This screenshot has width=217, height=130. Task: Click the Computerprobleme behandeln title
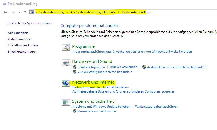[89, 26]
